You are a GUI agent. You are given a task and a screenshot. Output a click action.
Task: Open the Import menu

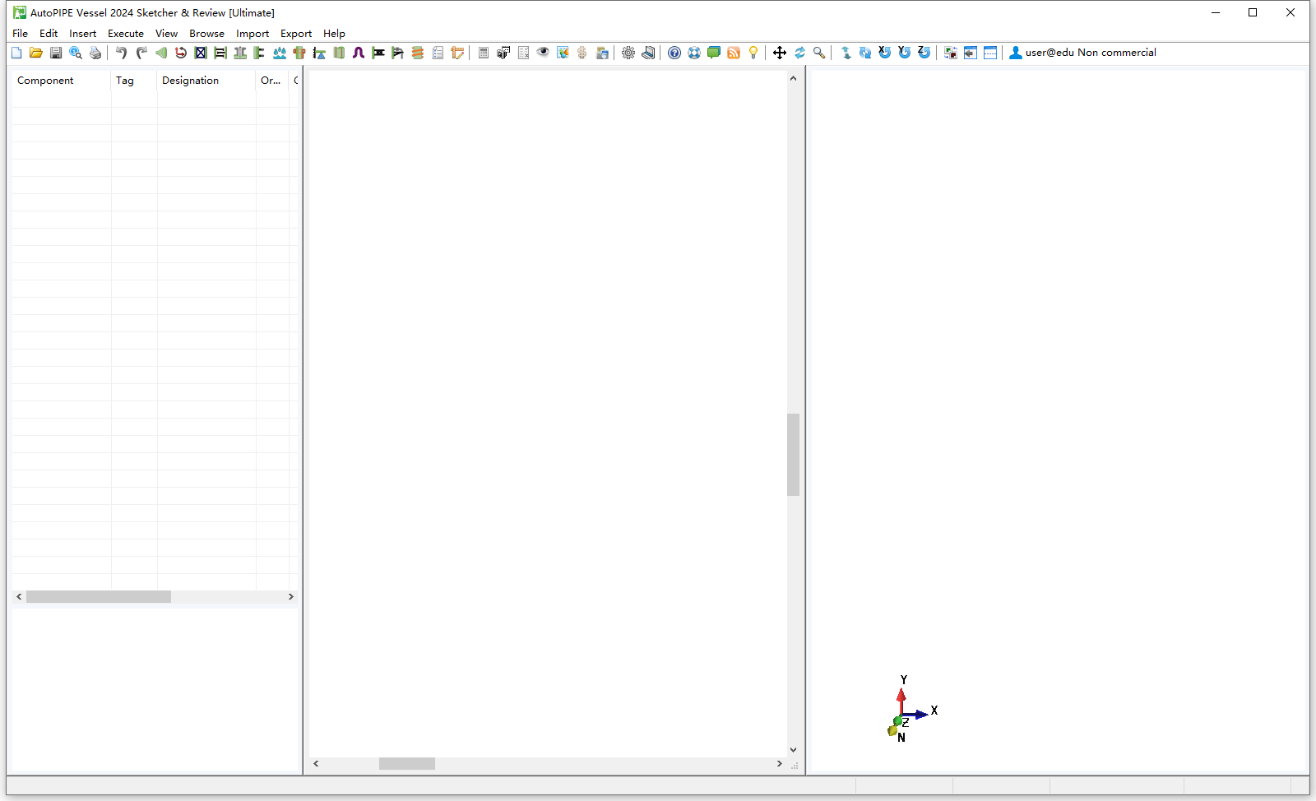coord(253,34)
